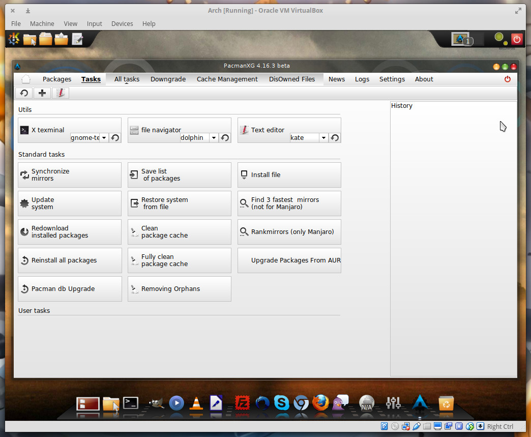Screen dimensions: 531x437
Task: Click the home icon in PacmanXG
Action: pos(26,79)
